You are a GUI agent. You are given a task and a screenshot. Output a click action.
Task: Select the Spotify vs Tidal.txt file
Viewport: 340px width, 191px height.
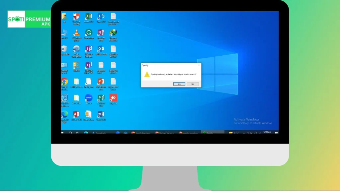tap(113, 68)
